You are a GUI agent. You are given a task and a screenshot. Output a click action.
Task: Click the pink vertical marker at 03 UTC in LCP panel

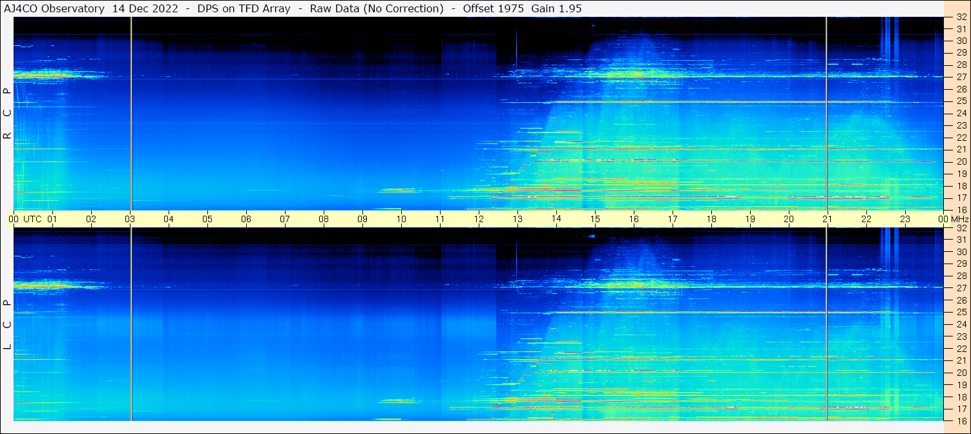point(131,324)
